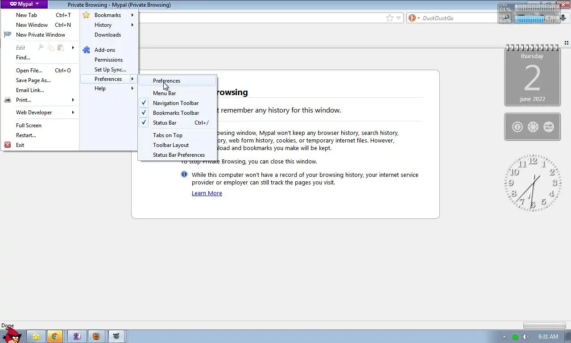The height and width of the screenshot is (343, 571).
Task: Click the red Exit icon
Action: [8, 145]
